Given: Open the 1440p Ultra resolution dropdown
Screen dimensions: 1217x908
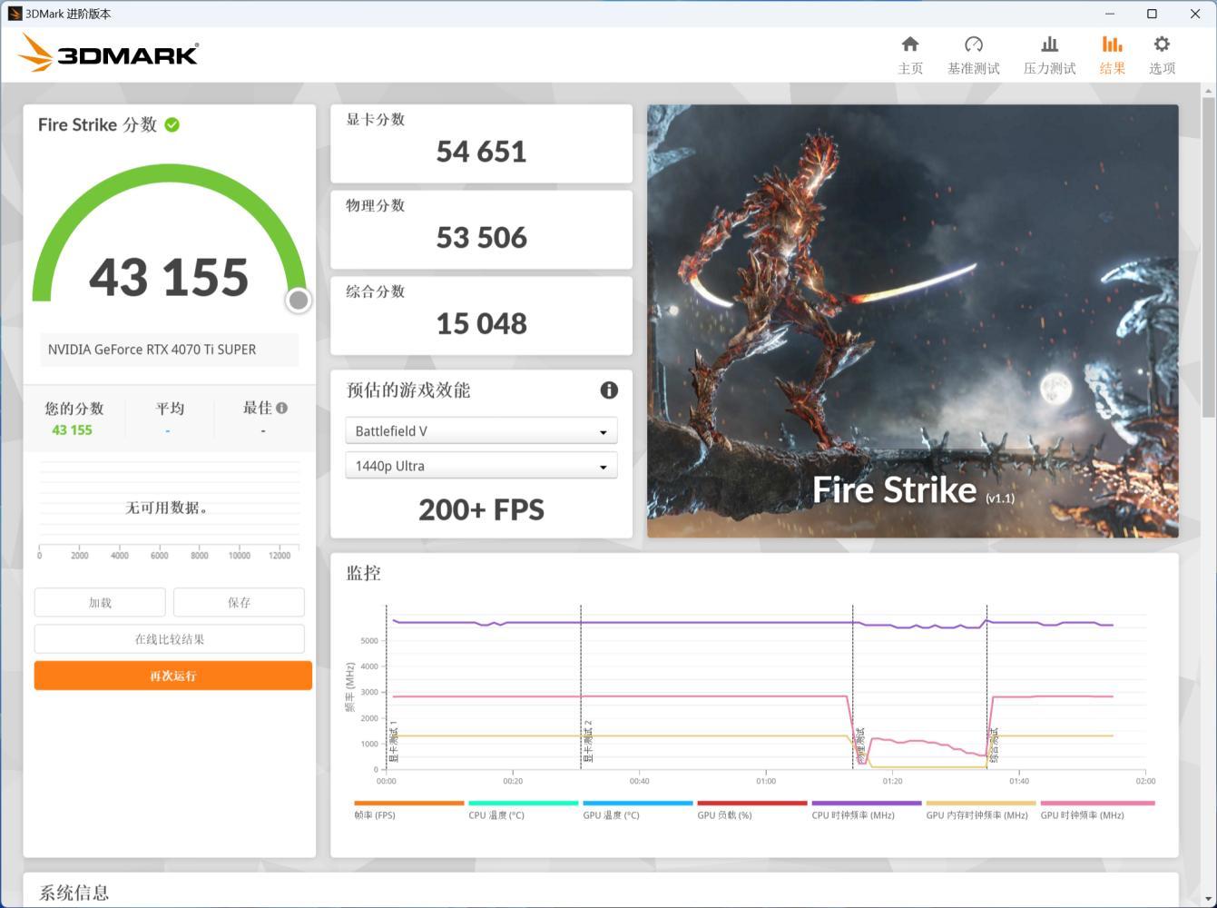Looking at the screenshot, I should point(481,466).
